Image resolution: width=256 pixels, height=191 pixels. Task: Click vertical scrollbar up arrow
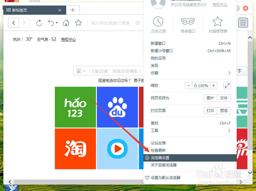click(250, 37)
